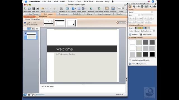Add a New Slide from toolbar
Viewport: 179px width, 100px height.
pos(91,9)
